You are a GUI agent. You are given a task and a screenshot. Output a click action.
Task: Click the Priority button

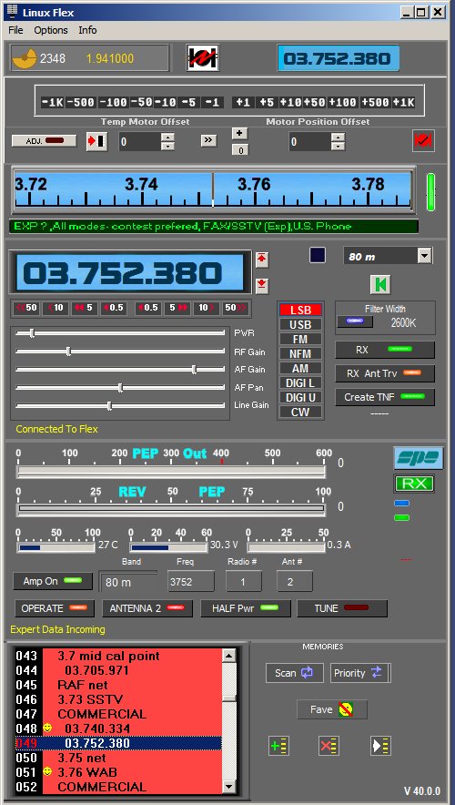point(360,673)
